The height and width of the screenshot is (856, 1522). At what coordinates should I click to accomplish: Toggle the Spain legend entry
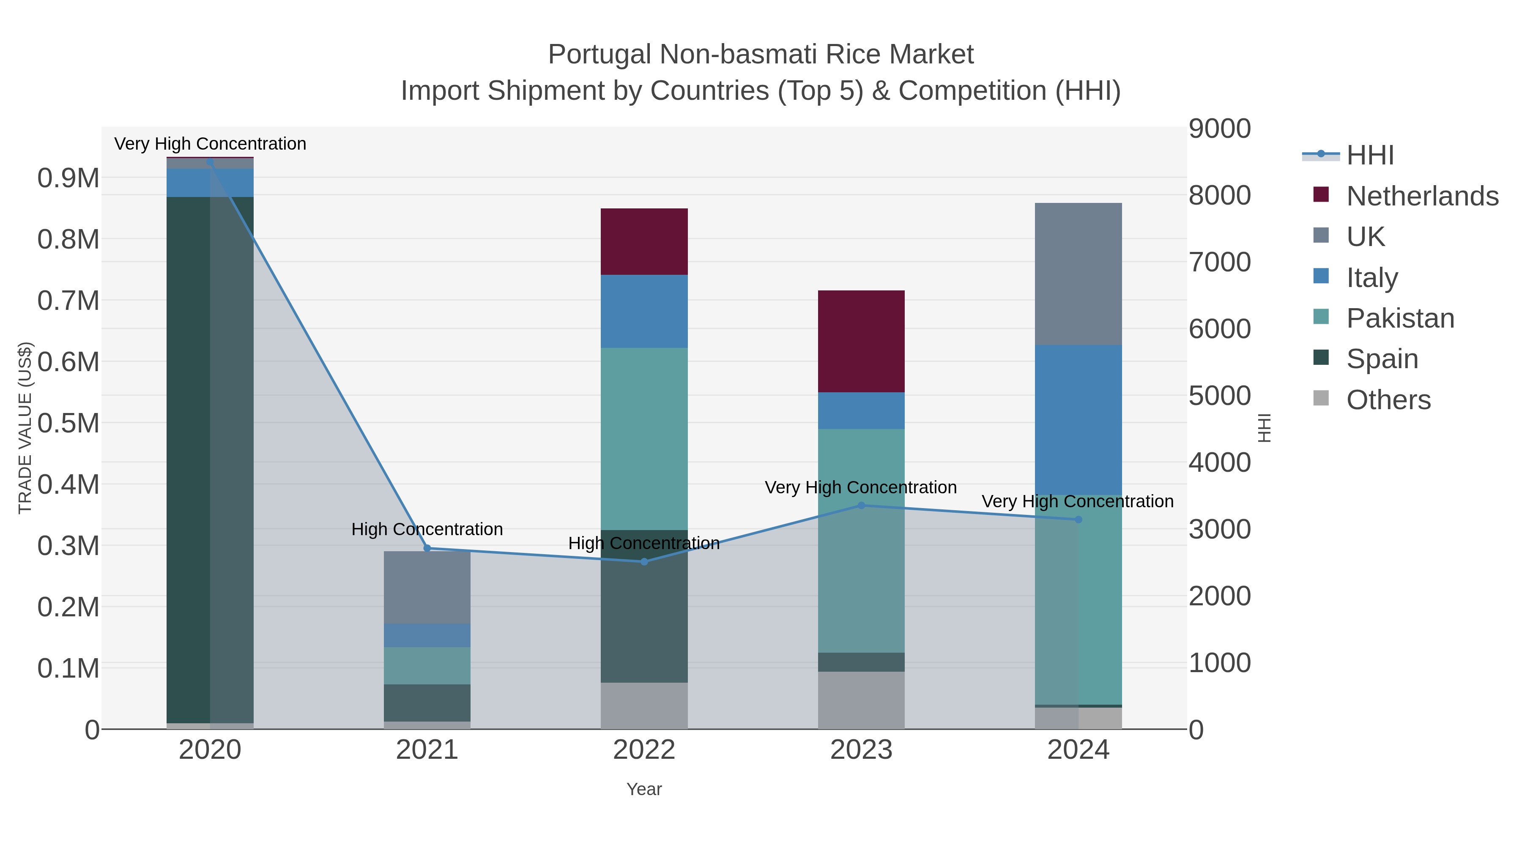pos(1366,358)
